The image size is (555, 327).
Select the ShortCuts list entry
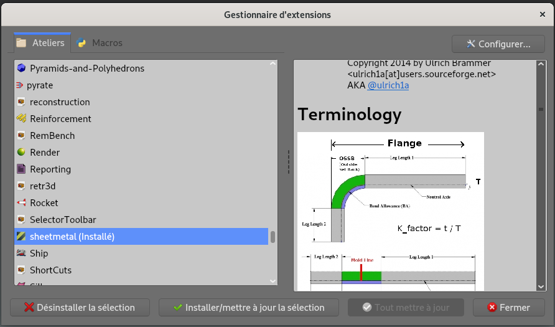[x=50, y=270]
